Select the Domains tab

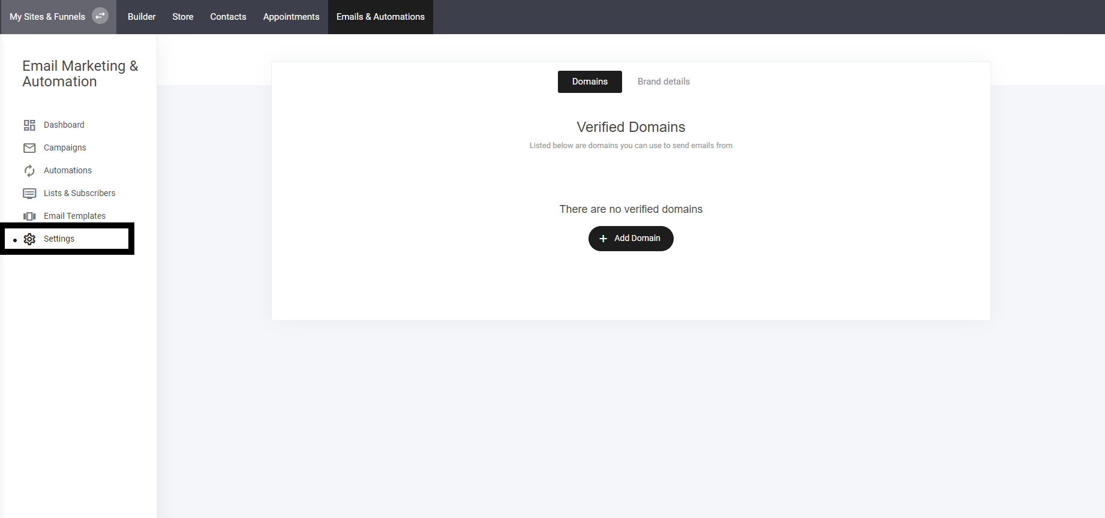tap(590, 82)
